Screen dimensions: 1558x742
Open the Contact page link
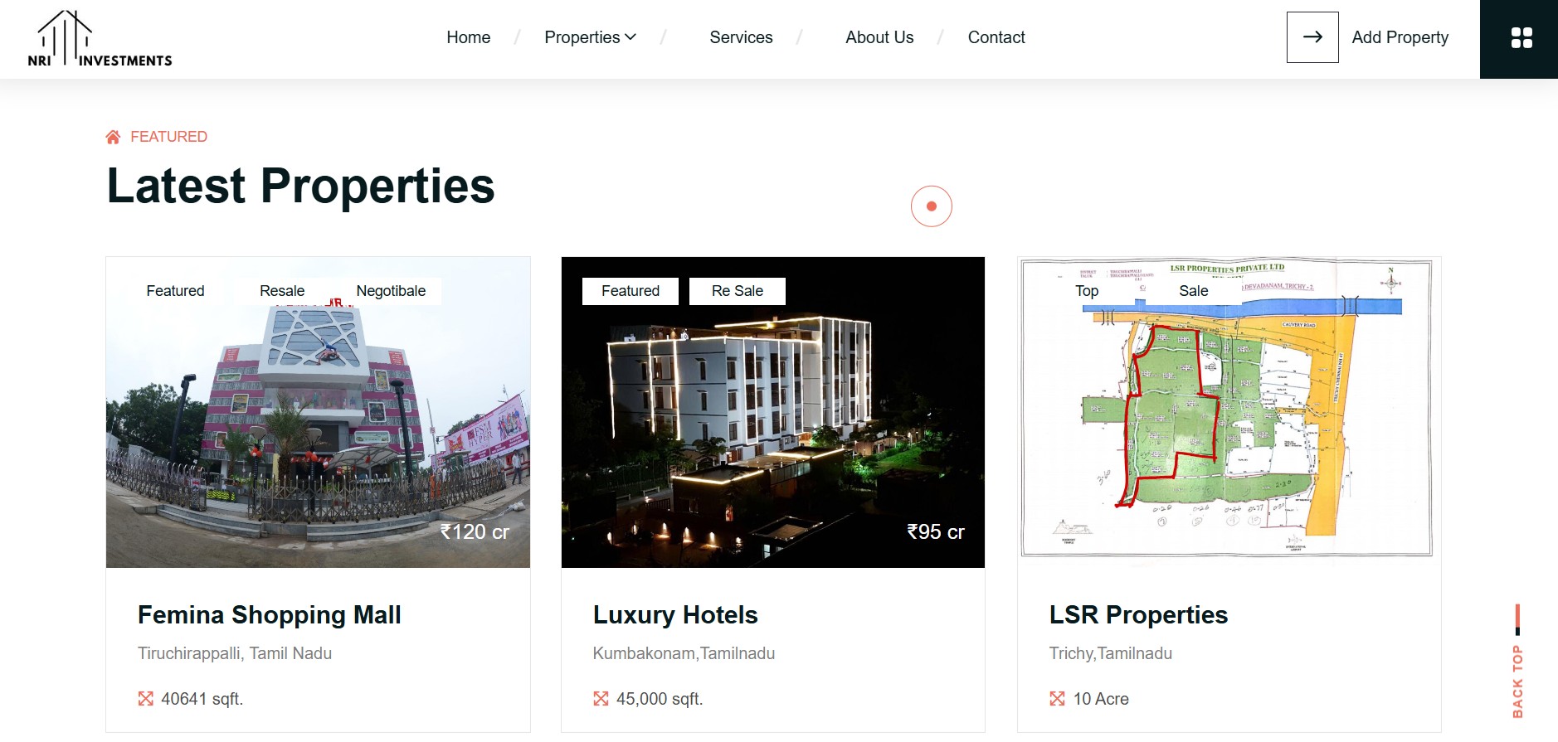pyautogui.click(x=996, y=37)
